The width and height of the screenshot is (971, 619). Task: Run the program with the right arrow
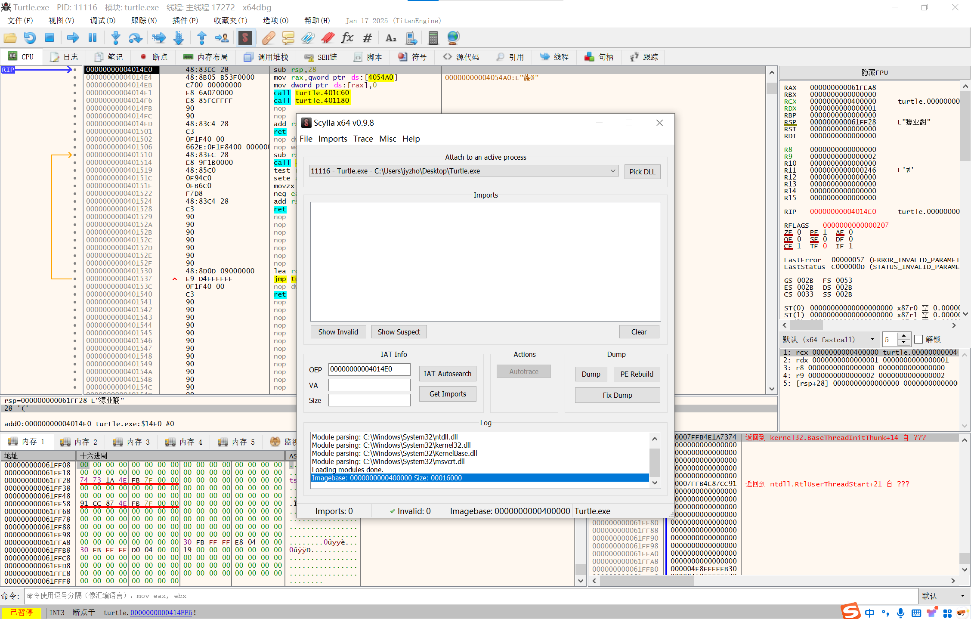[x=73, y=38]
